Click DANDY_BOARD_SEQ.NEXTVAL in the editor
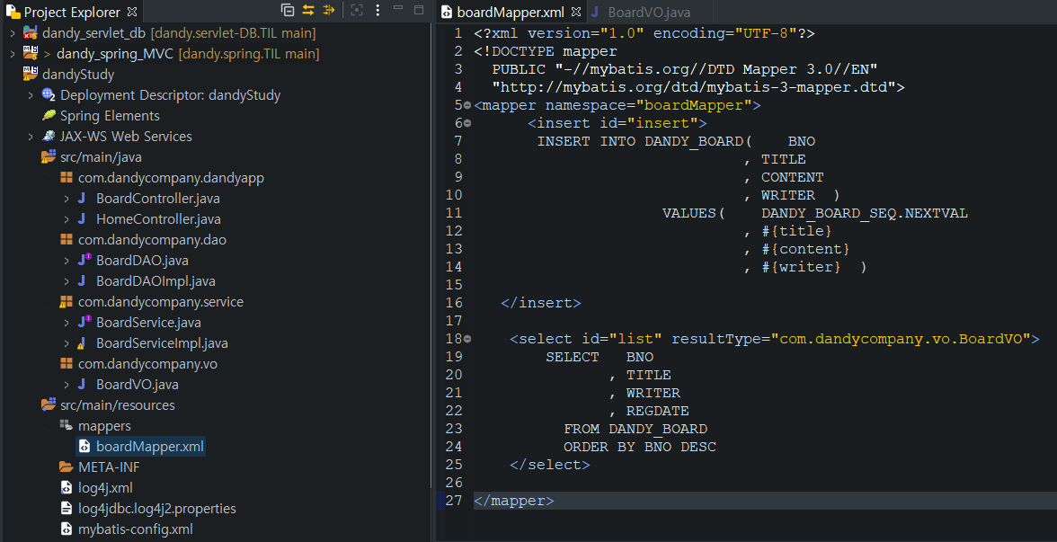1057x542 pixels. (x=865, y=213)
